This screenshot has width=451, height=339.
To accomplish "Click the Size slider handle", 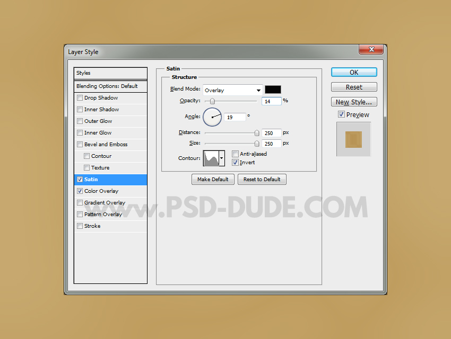I will (x=257, y=144).
